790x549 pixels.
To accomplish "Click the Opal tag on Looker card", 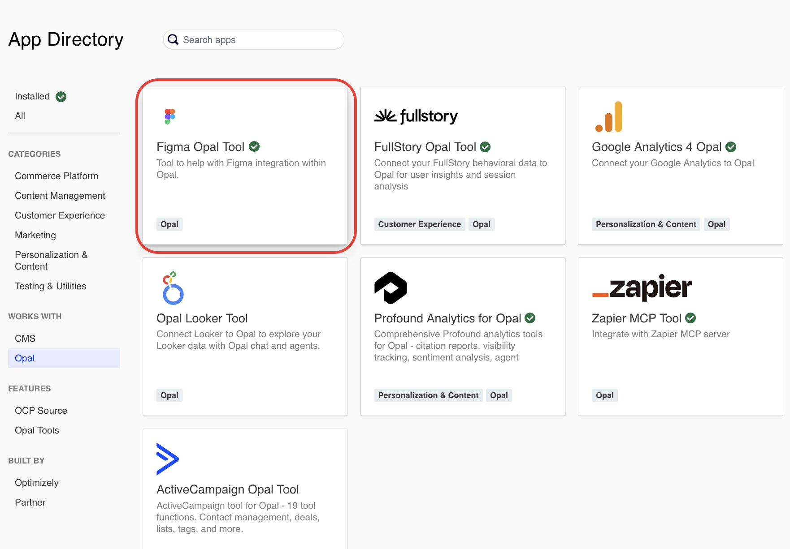I will click(169, 395).
